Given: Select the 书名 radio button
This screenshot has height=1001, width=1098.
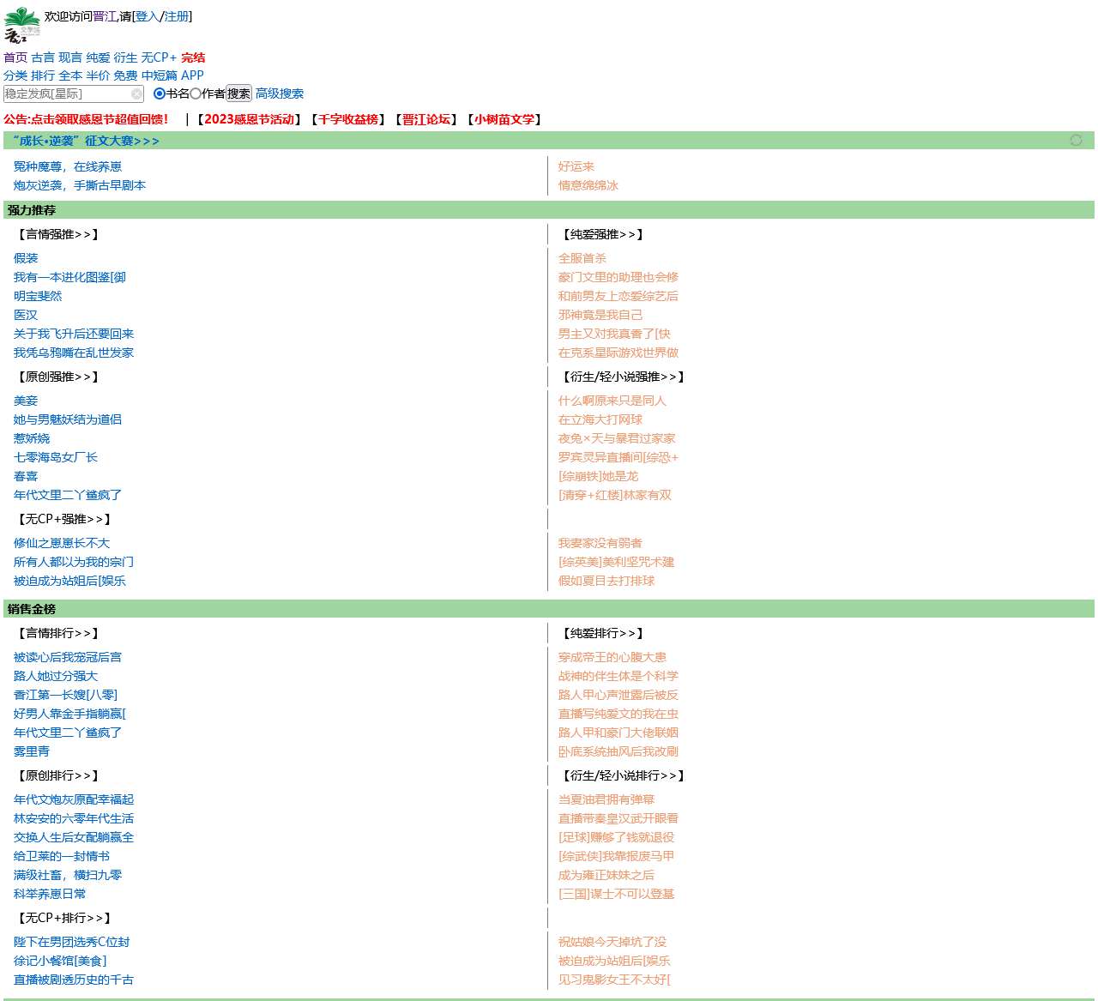Looking at the screenshot, I should coord(159,93).
